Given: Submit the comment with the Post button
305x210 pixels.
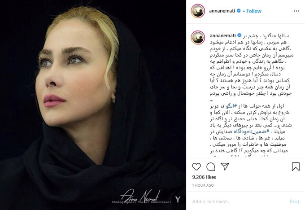Looking at the screenshot, I should 295,201.
